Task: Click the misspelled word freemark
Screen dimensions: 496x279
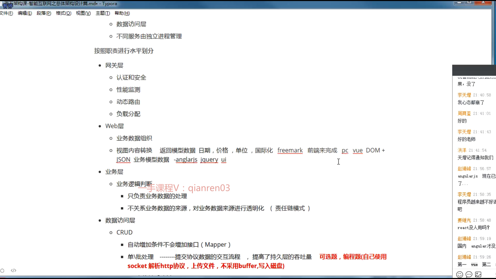Action: coord(290,150)
